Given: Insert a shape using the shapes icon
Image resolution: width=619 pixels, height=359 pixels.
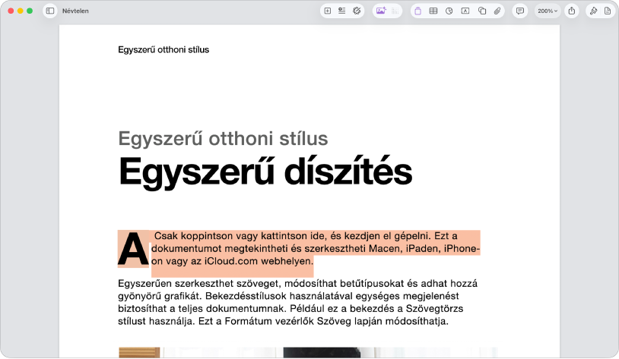Looking at the screenshot, I should pos(482,11).
